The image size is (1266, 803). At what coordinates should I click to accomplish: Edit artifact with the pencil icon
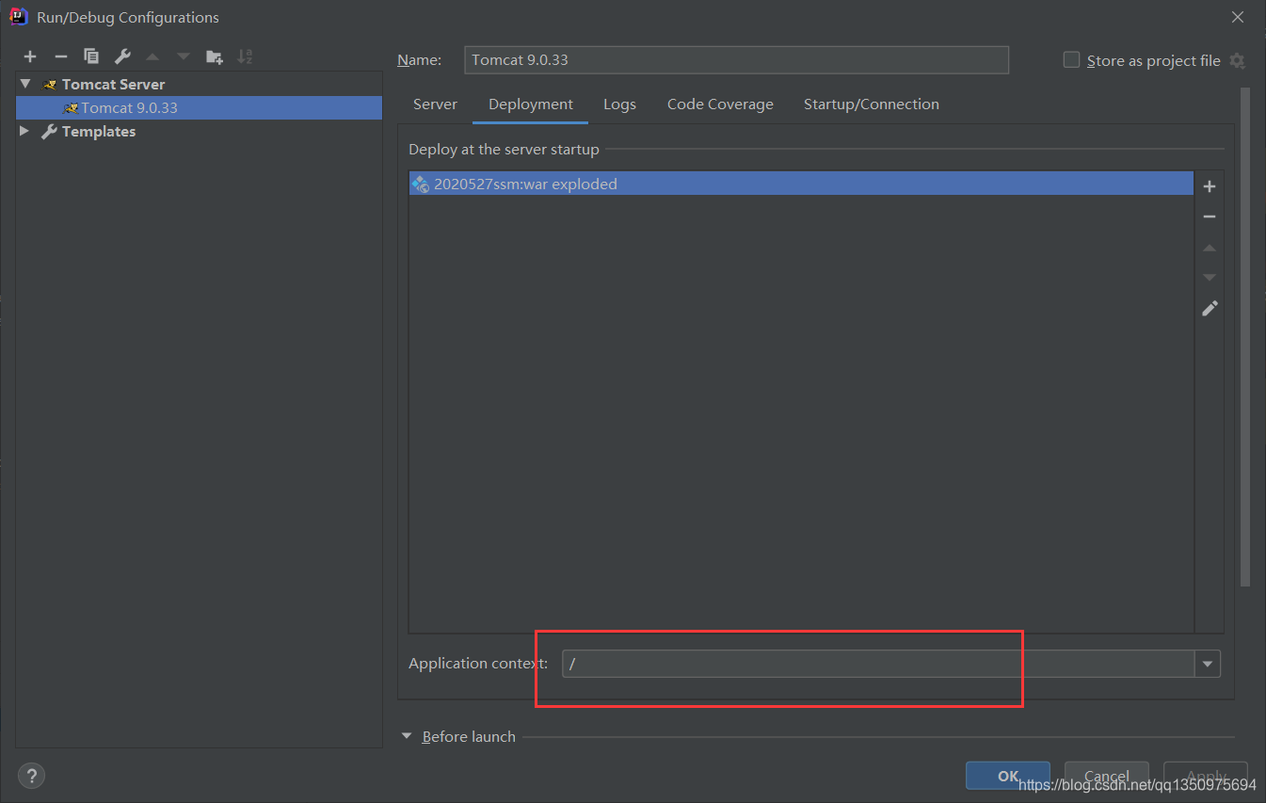tap(1210, 308)
